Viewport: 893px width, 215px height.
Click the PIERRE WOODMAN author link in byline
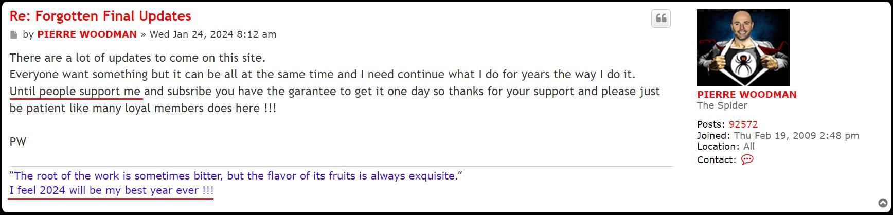[87, 34]
